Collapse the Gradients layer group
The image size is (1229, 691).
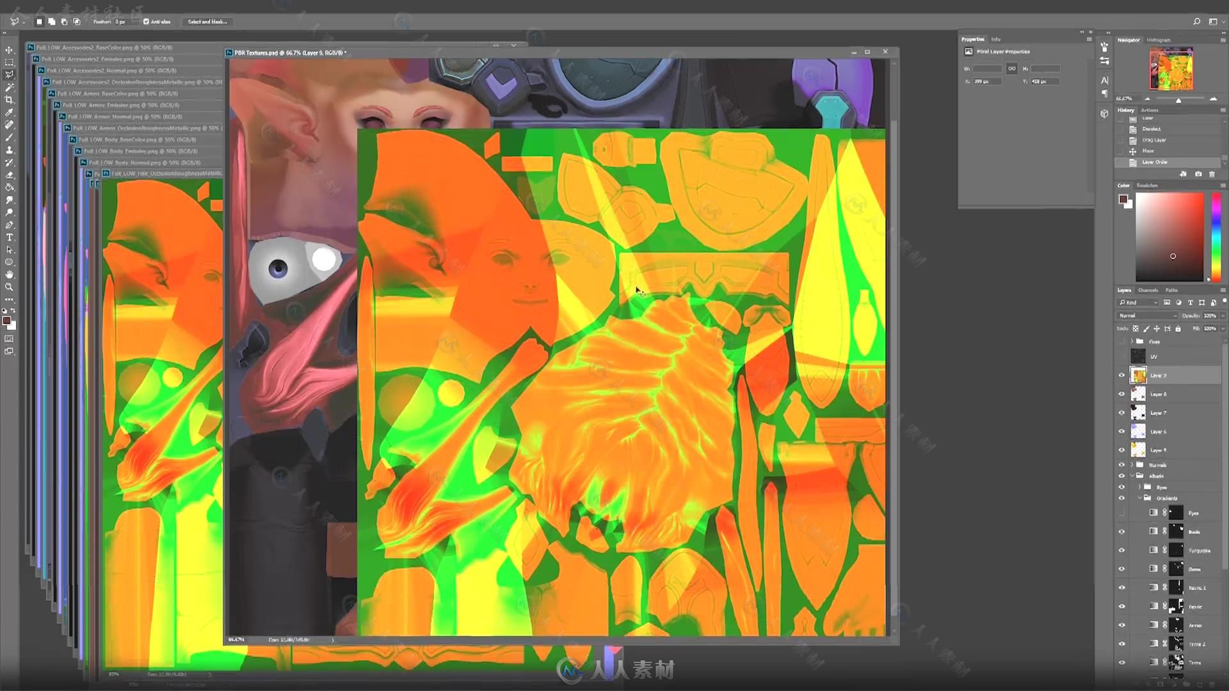click(1139, 498)
